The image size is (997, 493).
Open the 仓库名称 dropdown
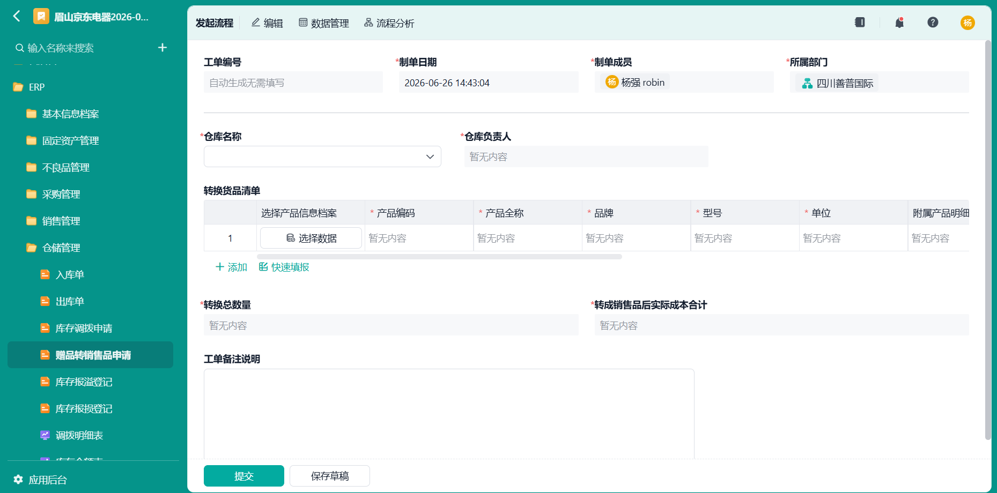322,156
